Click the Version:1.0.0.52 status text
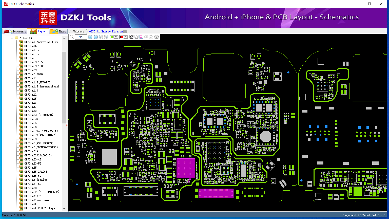Image resolution: width=389 pixels, height=219 pixels. [14, 215]
